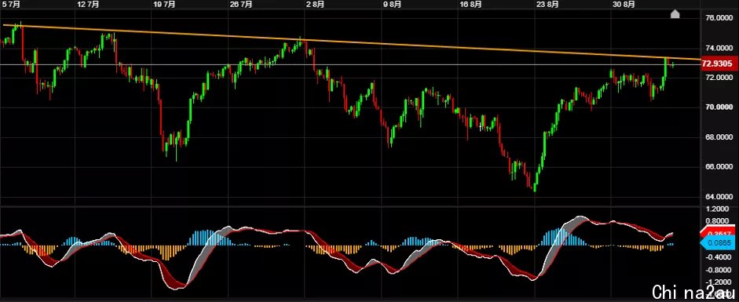Select the red 72.9305 current price tag
This screenshot has width=739, height=302.
click(719, 64)
